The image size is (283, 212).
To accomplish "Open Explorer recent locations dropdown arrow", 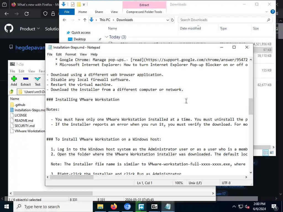I will click(79, 20).
